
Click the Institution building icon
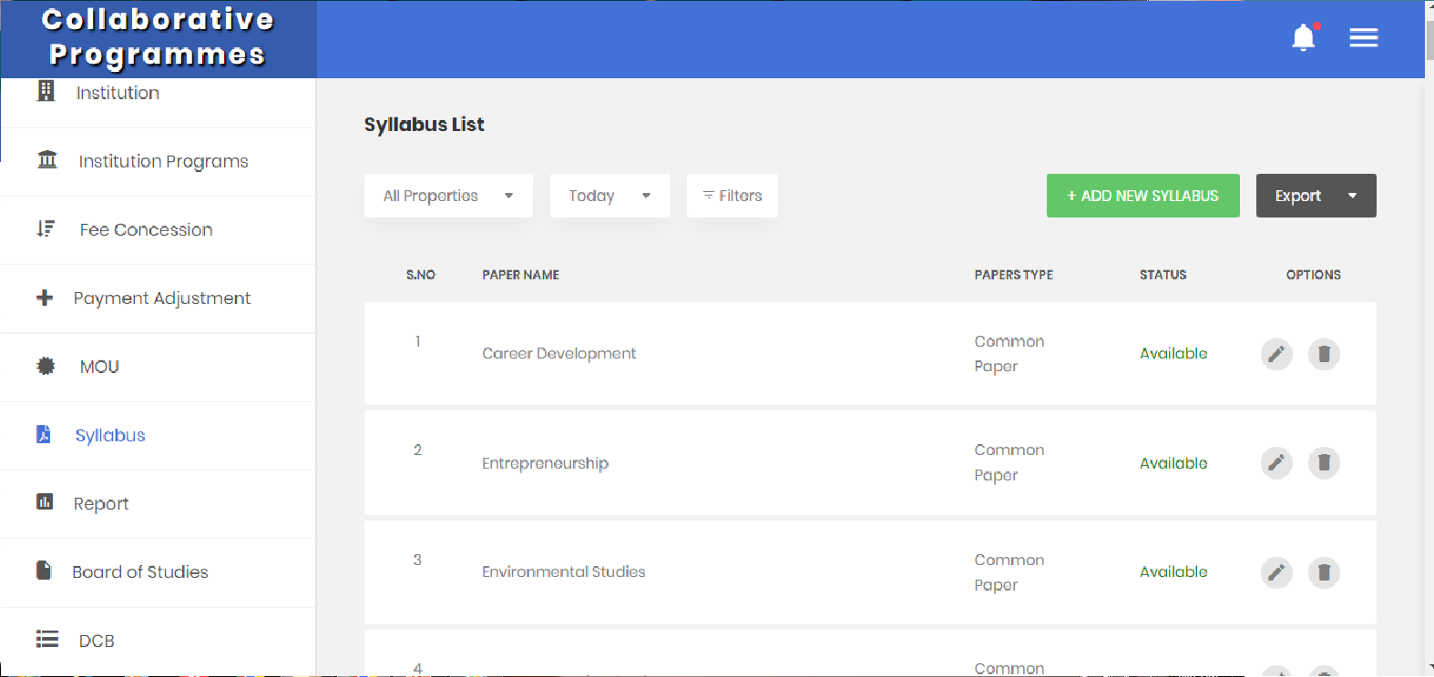(46, 91)
